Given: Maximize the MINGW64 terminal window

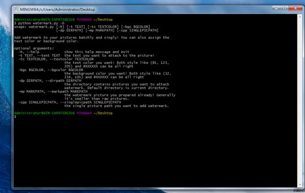Looking at the screenshot, I should coord(284,8).
